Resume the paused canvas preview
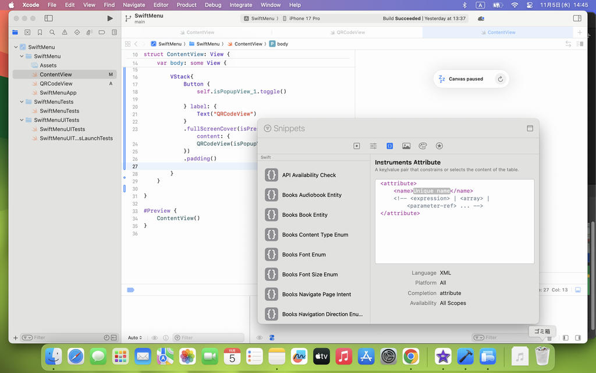 coord(500,79)
